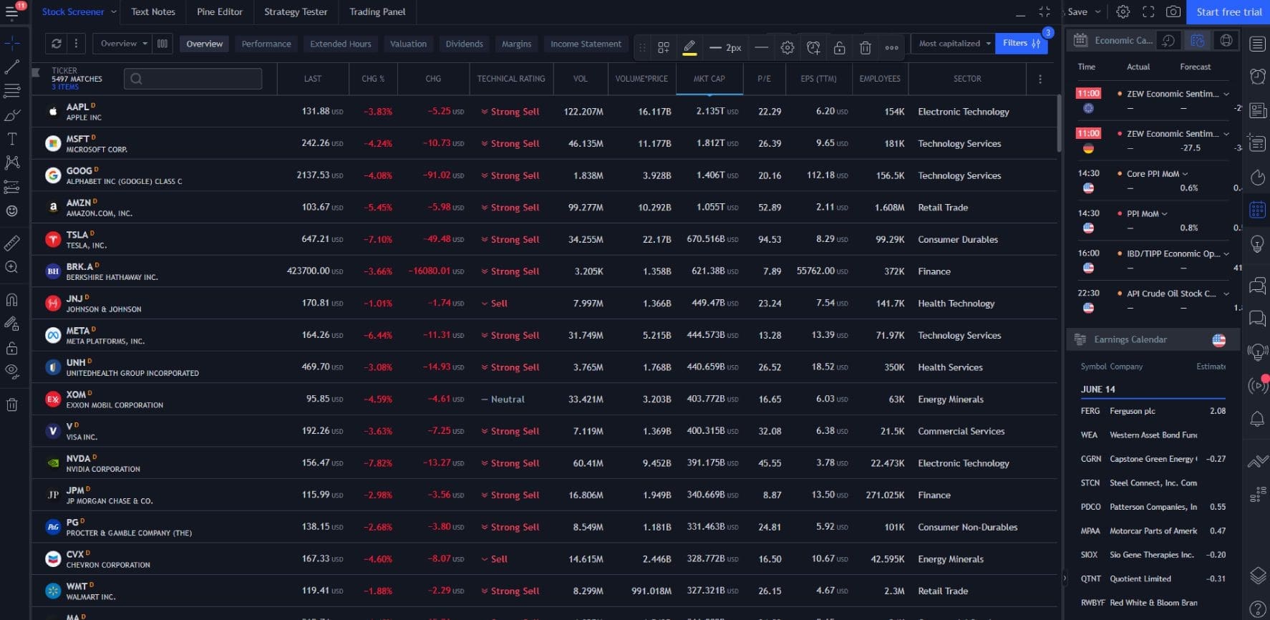
Task: Open the object tree layers icon
Action: 1257,575
